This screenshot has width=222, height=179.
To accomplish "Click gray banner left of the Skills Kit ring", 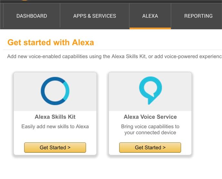I will coord(26,92).
